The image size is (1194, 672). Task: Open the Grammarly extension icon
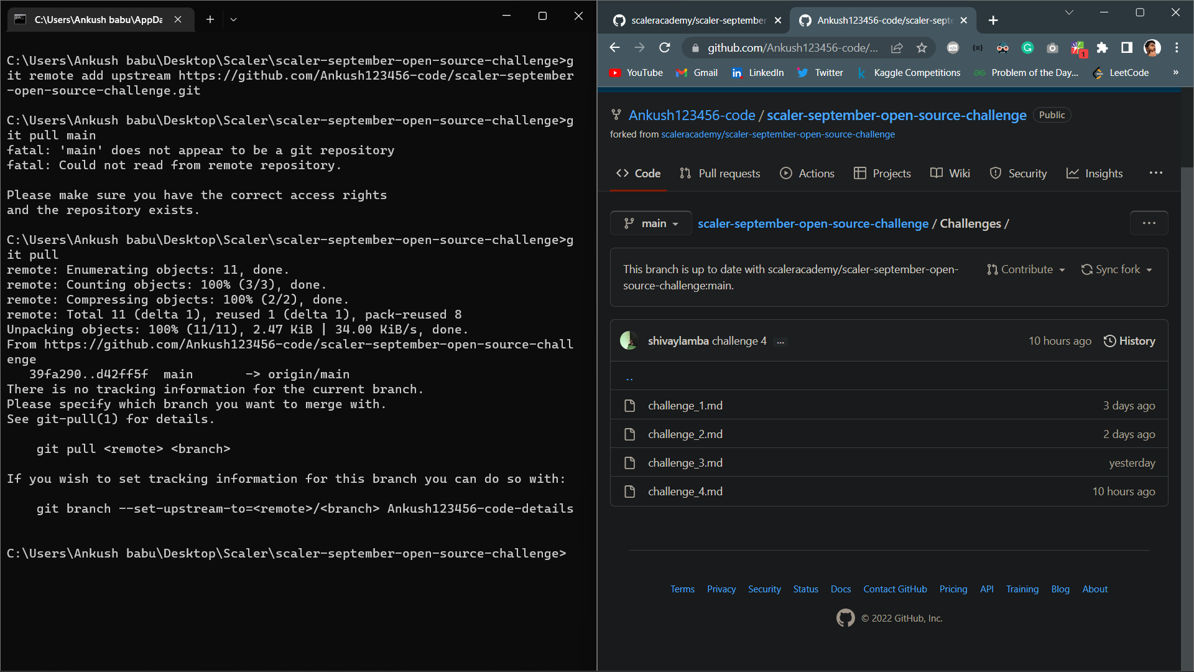point(1027,48)
